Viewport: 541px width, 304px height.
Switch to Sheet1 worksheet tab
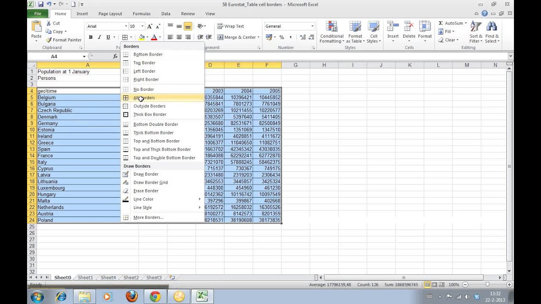tap(85, 277)
